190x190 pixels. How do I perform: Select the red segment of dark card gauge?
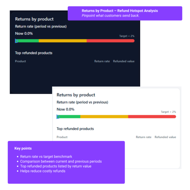[x=110, y=41]
